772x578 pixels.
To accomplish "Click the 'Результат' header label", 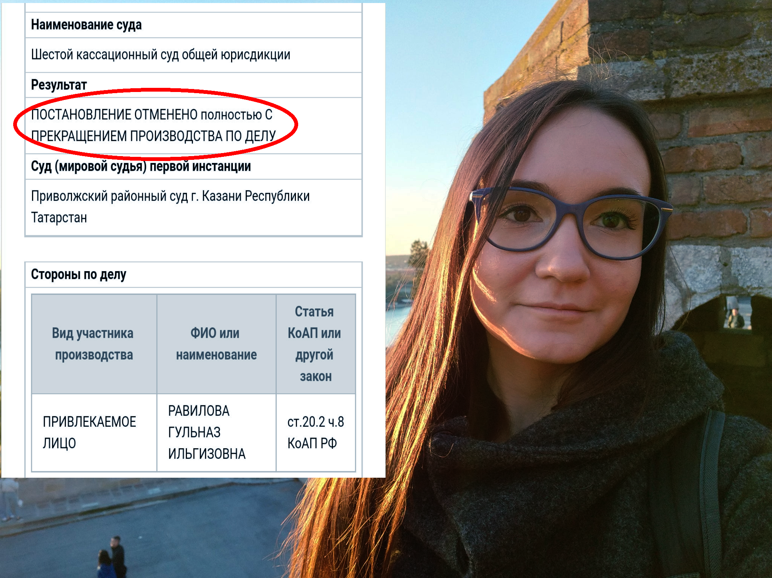I will [x=59, y=85].
